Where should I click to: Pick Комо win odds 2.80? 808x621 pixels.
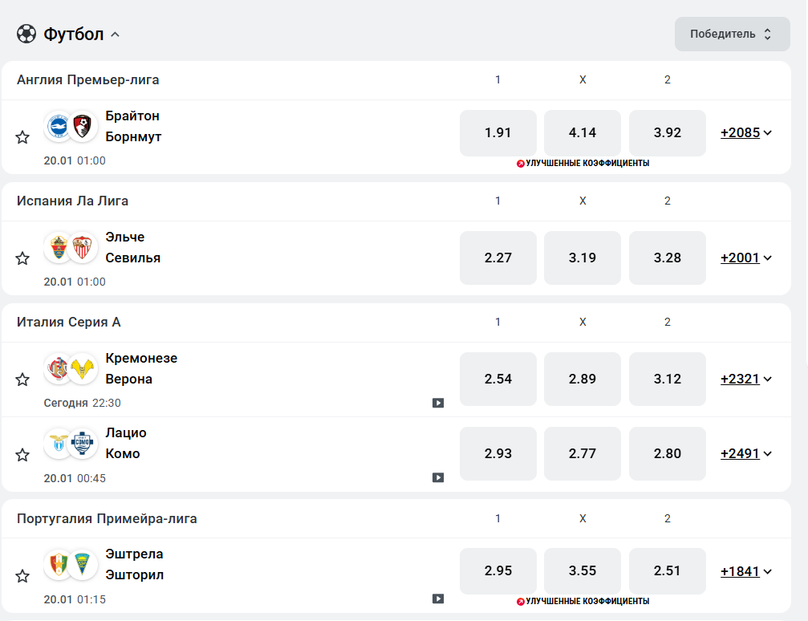point(667,453)
